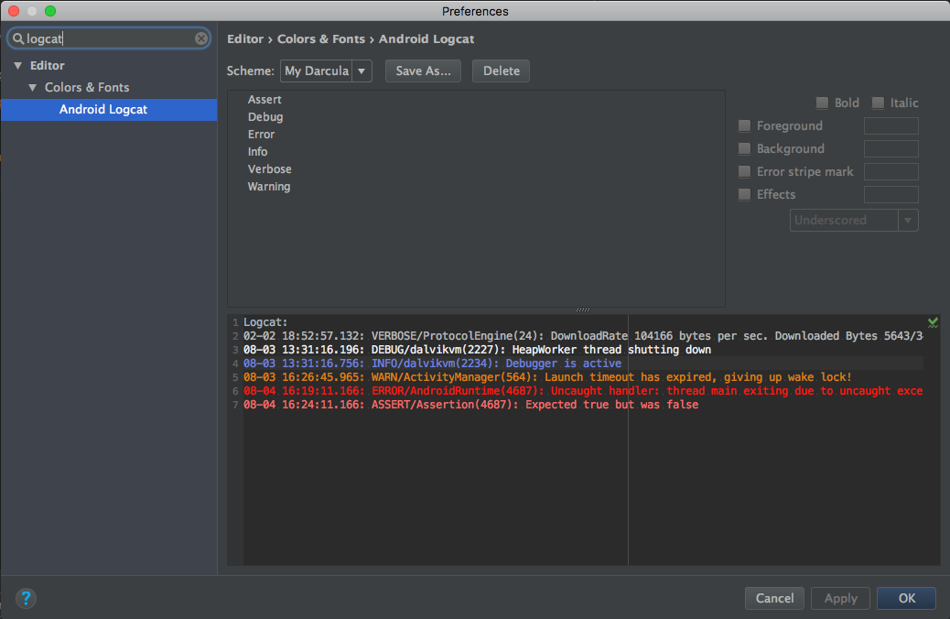Click the Foreground color swatch
The image size is (950, 619).
891,126
